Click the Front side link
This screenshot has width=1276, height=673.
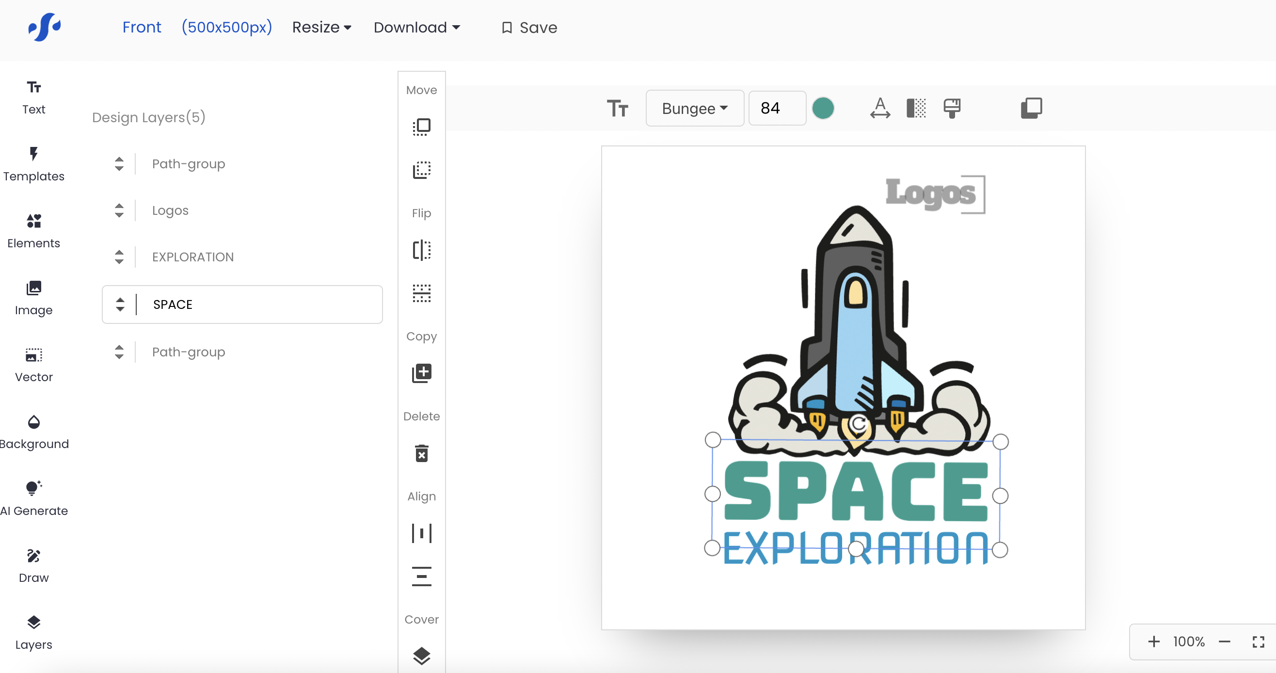pyautogui.click(x=142, y=27)
